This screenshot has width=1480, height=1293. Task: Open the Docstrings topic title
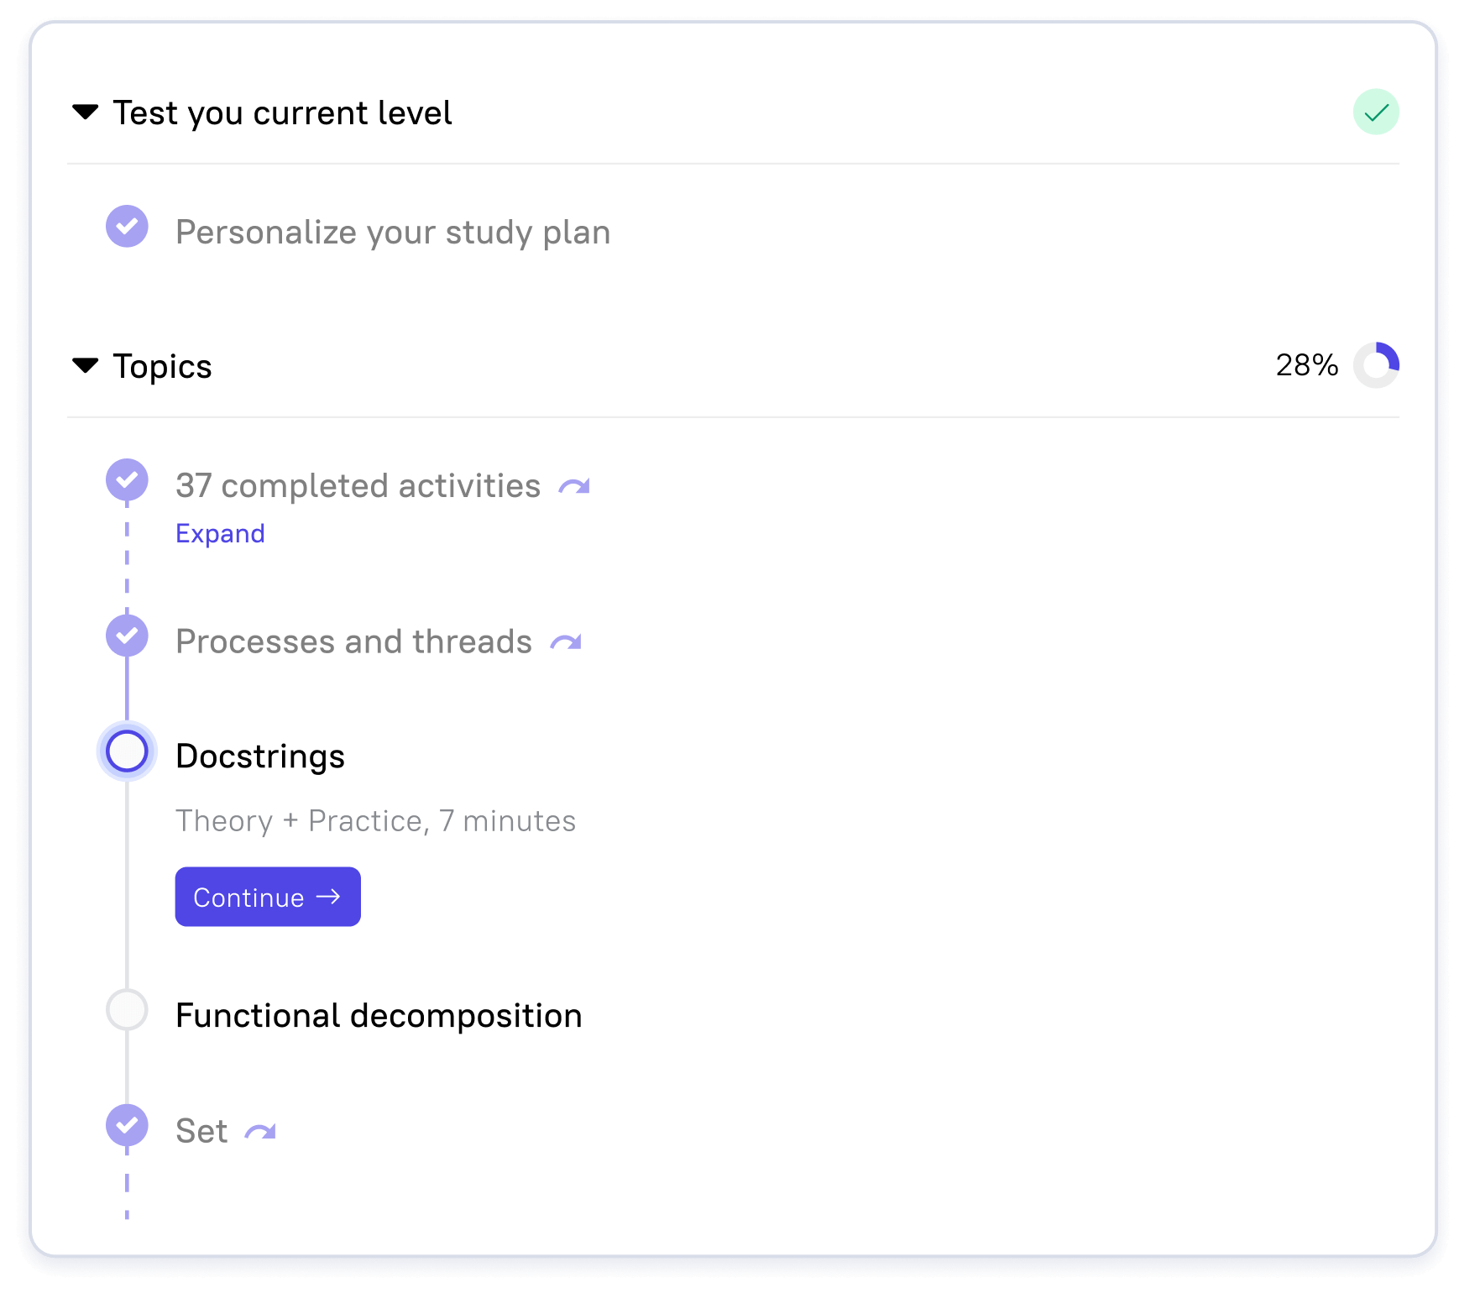[260, 756]
